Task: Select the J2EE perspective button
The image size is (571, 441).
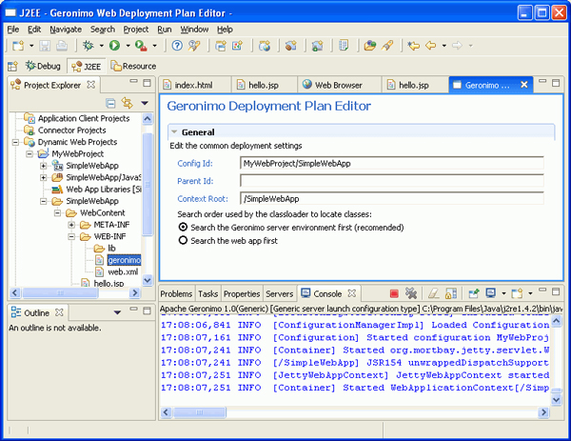Action: (x=87, y=67)
